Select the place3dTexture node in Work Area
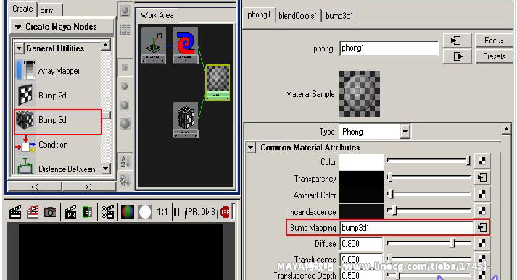517x280 pixels. (154, 46)
